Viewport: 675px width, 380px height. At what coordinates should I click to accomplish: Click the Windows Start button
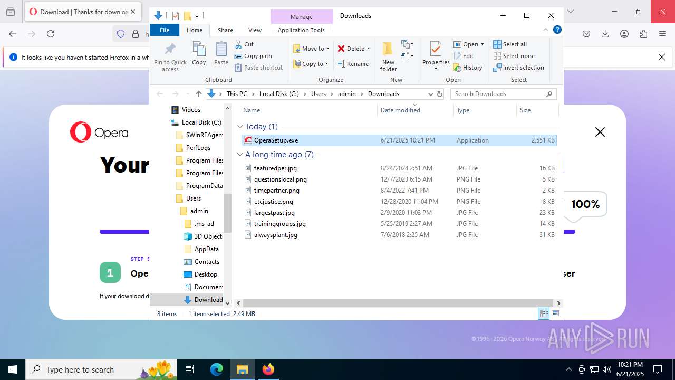[13, 369]
